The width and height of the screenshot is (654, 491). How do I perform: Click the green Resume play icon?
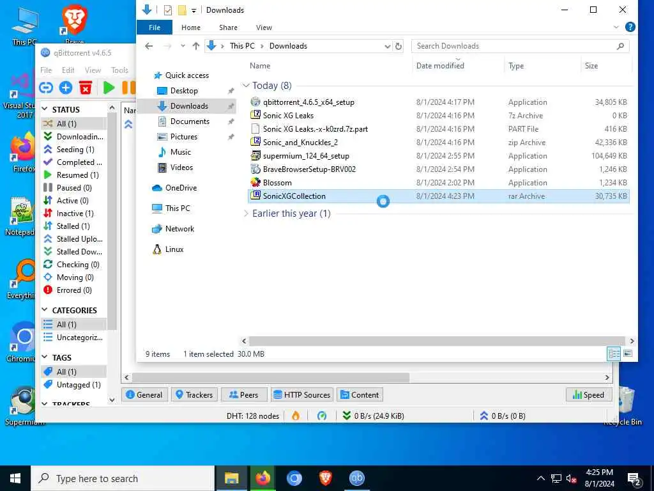[109, 88]
